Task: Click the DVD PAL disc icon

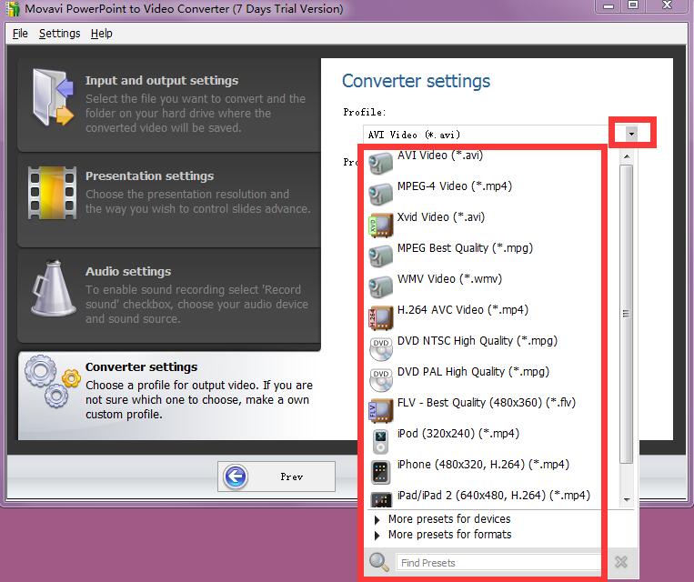Action: point(380,379)
